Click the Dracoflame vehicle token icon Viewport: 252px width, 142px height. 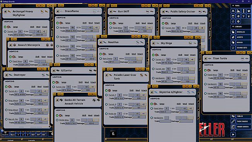click(62, 11)
